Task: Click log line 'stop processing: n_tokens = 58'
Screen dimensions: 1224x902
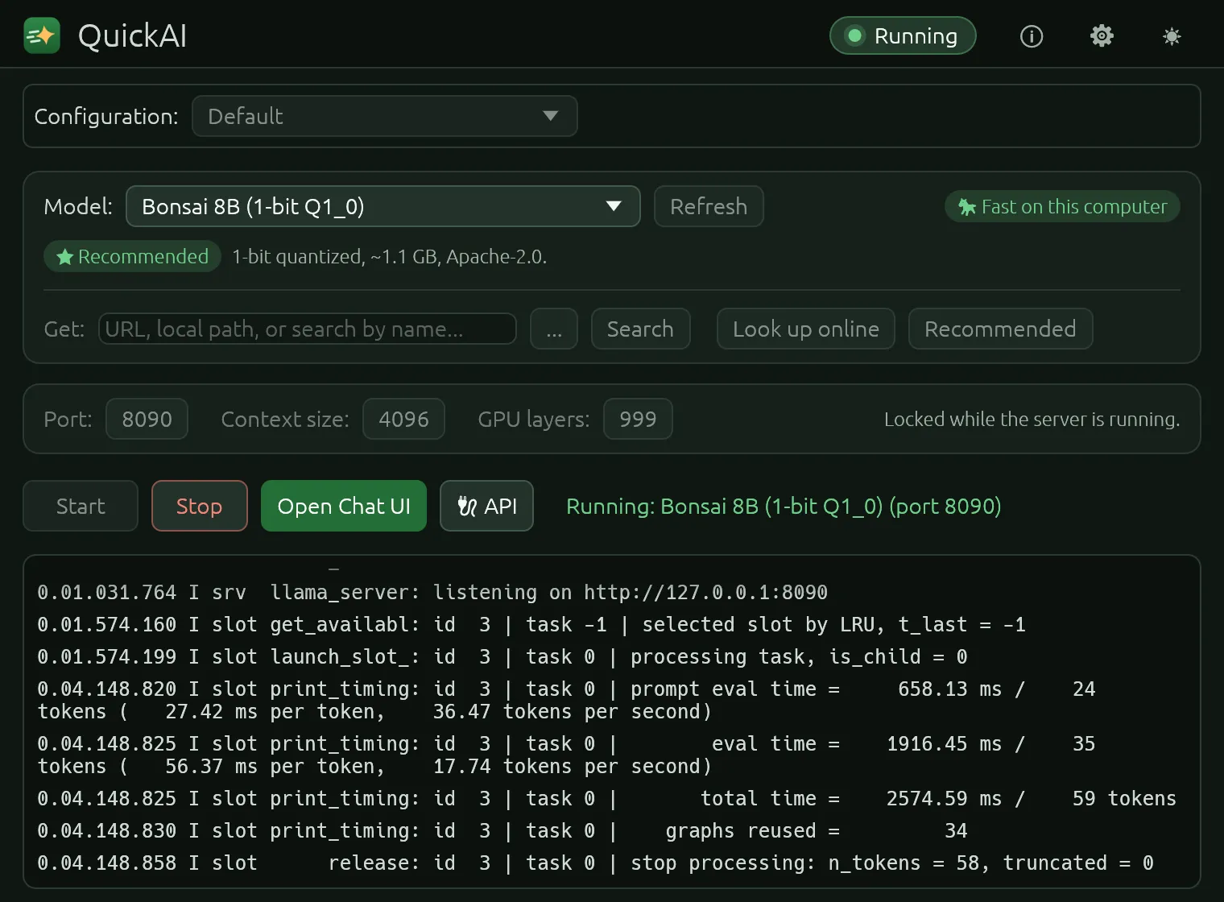Action: click(595, 863)
